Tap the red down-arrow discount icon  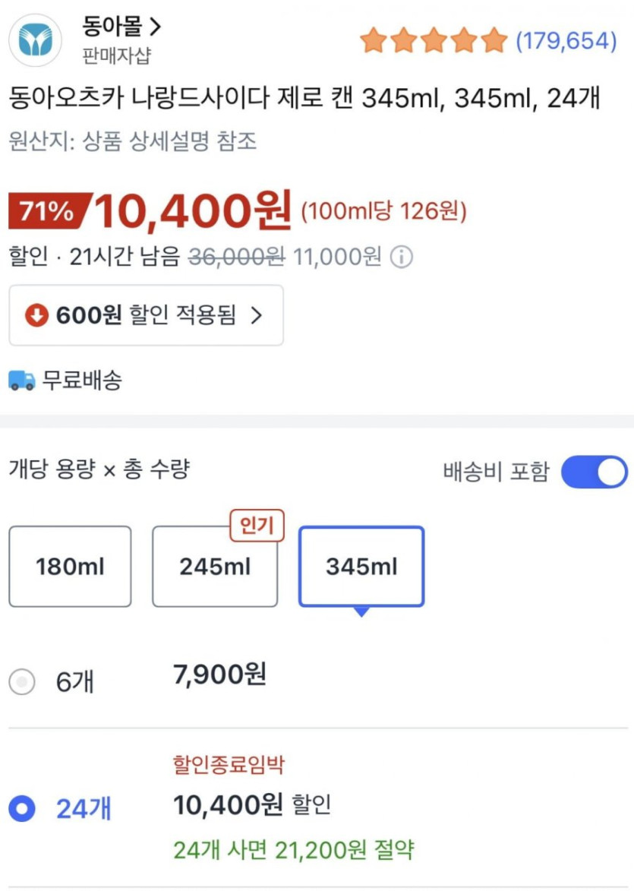click(36, 315)
